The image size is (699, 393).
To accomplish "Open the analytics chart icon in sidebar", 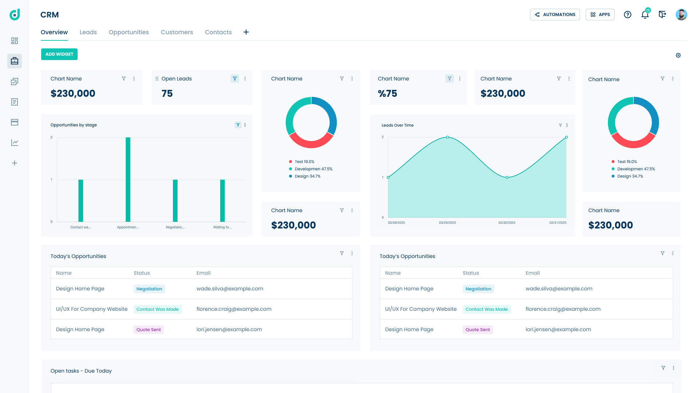I will pyautogui.click(x=15, y=143).
